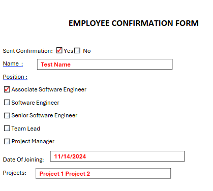Select the Team Lead checkbox
Image resolution: width=213 pixels, height=191 pixels.
pyautogui.click(x=7, y=129)
